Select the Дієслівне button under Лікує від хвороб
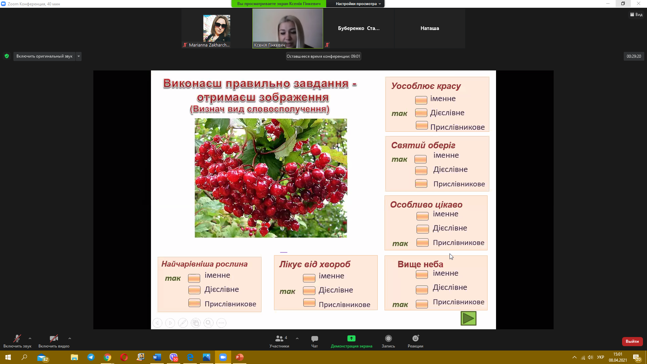 pos(309,290)
